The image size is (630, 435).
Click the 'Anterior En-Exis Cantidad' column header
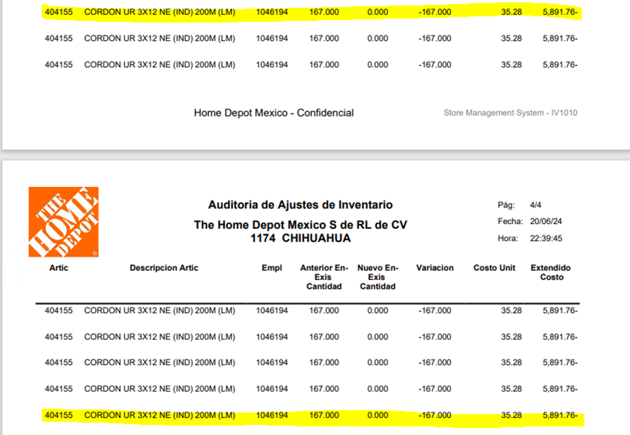(324, 277)
